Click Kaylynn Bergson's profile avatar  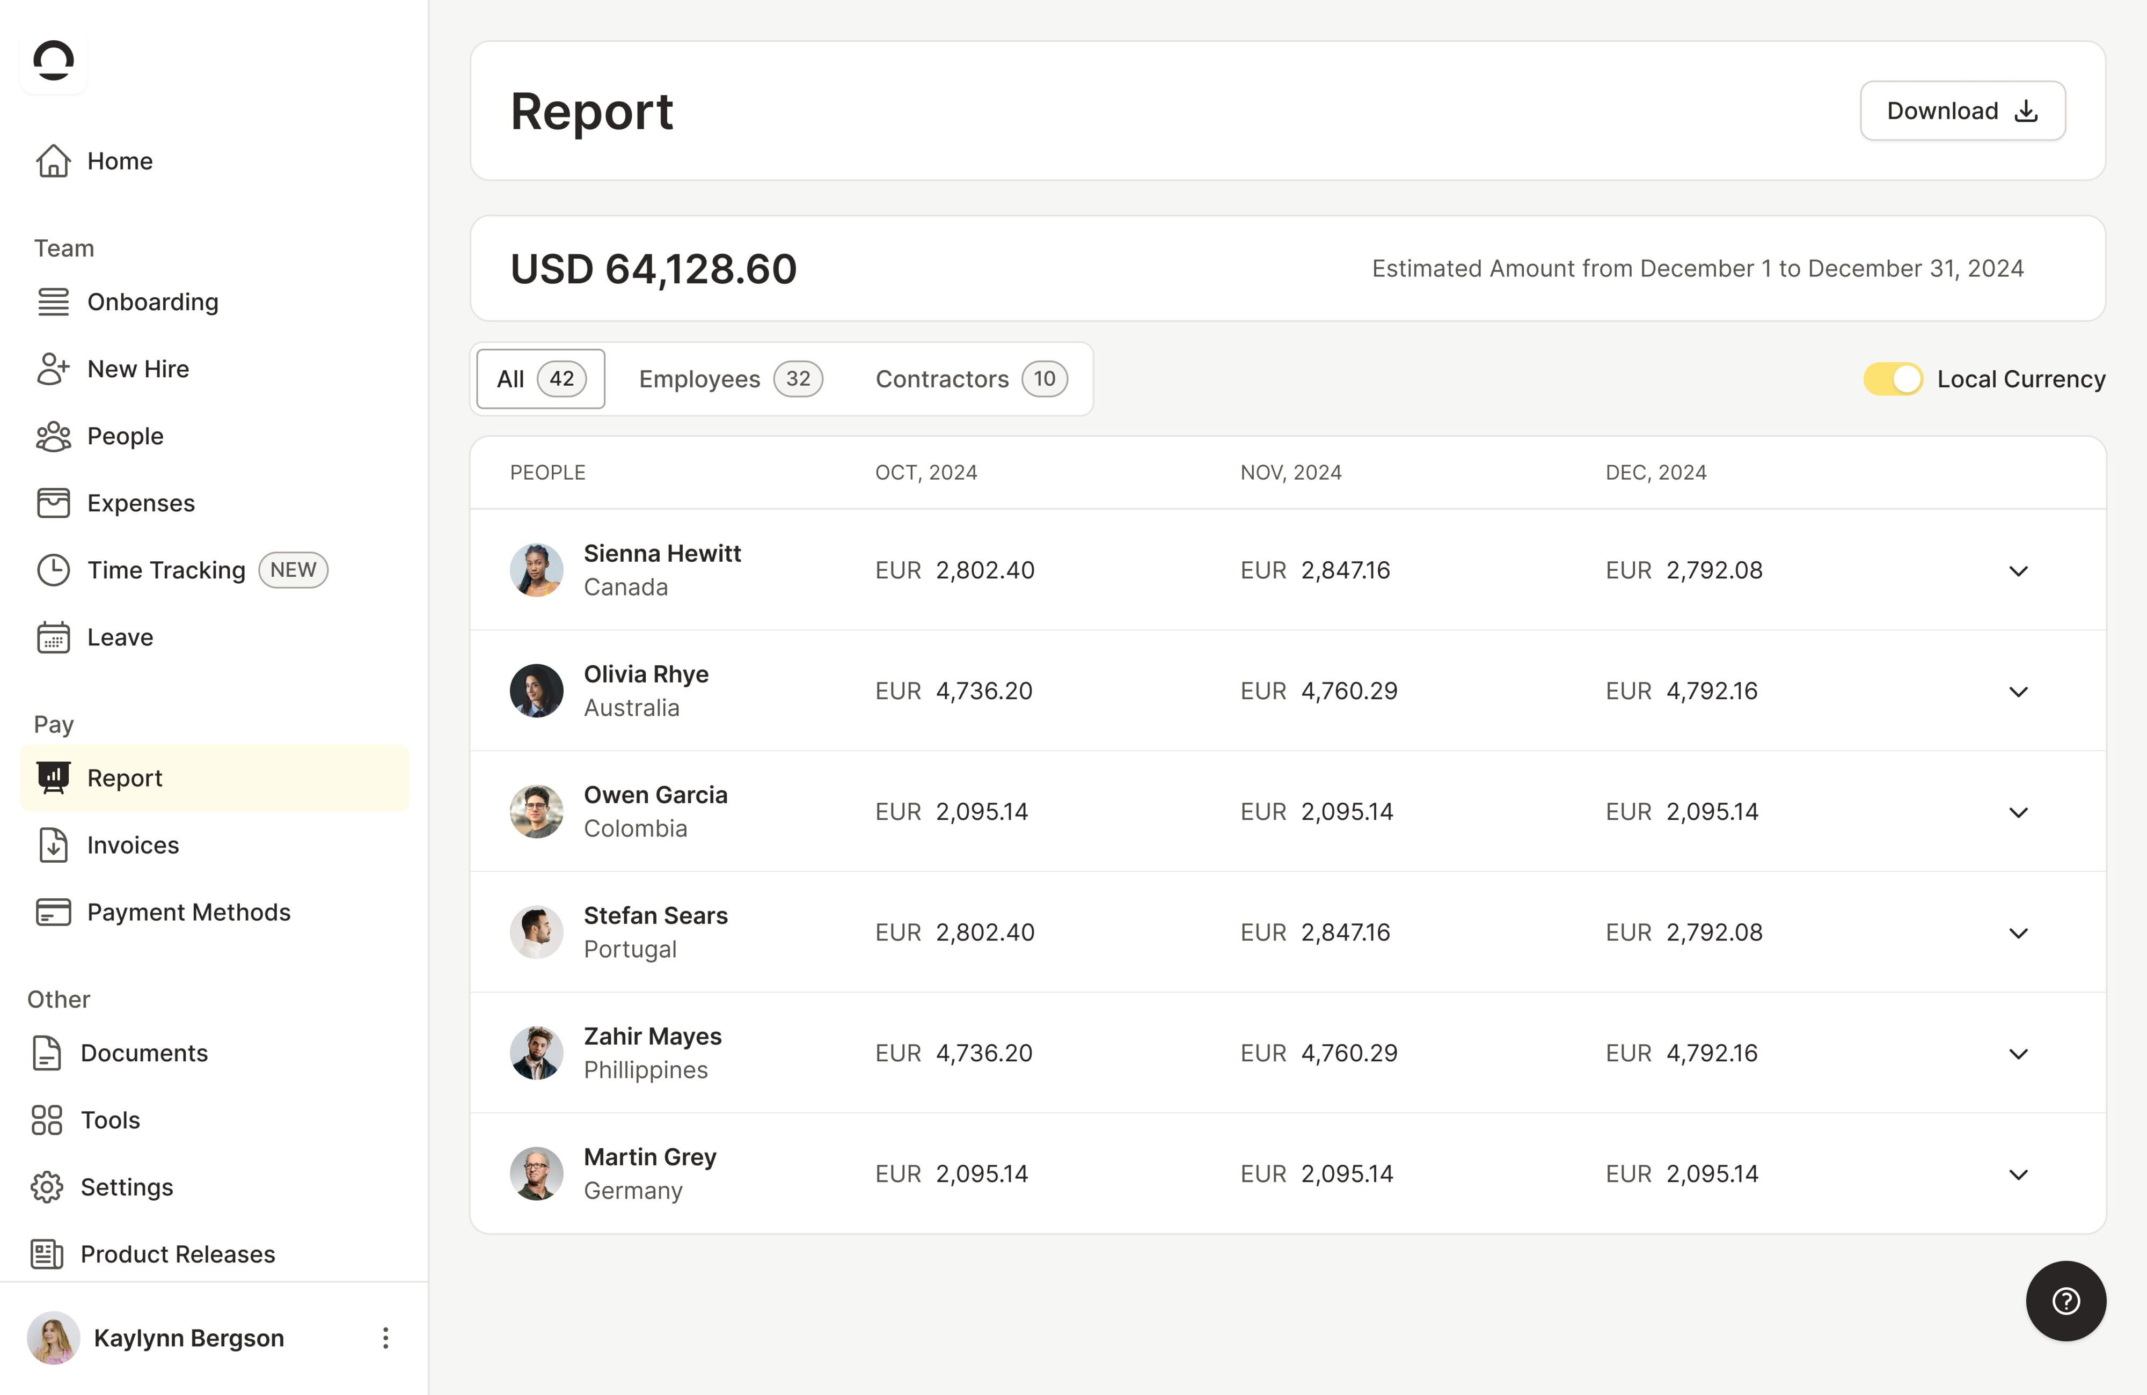click(x=53, y=1338)
